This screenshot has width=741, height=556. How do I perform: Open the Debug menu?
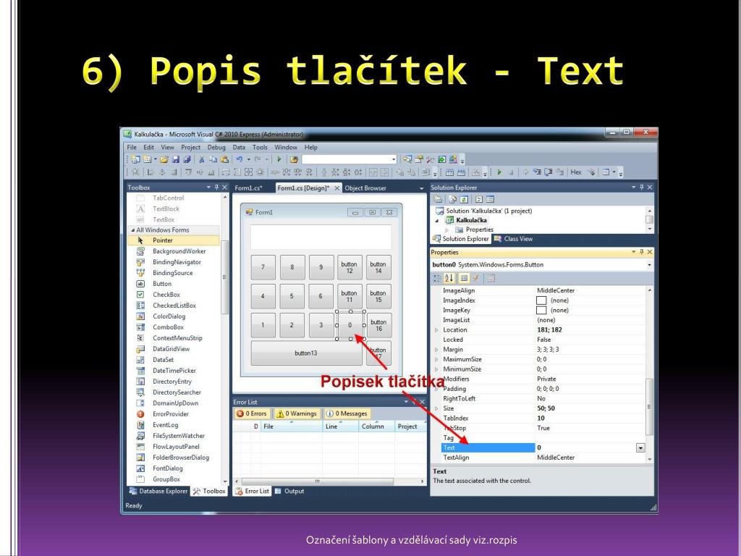(x=216, y=148)
